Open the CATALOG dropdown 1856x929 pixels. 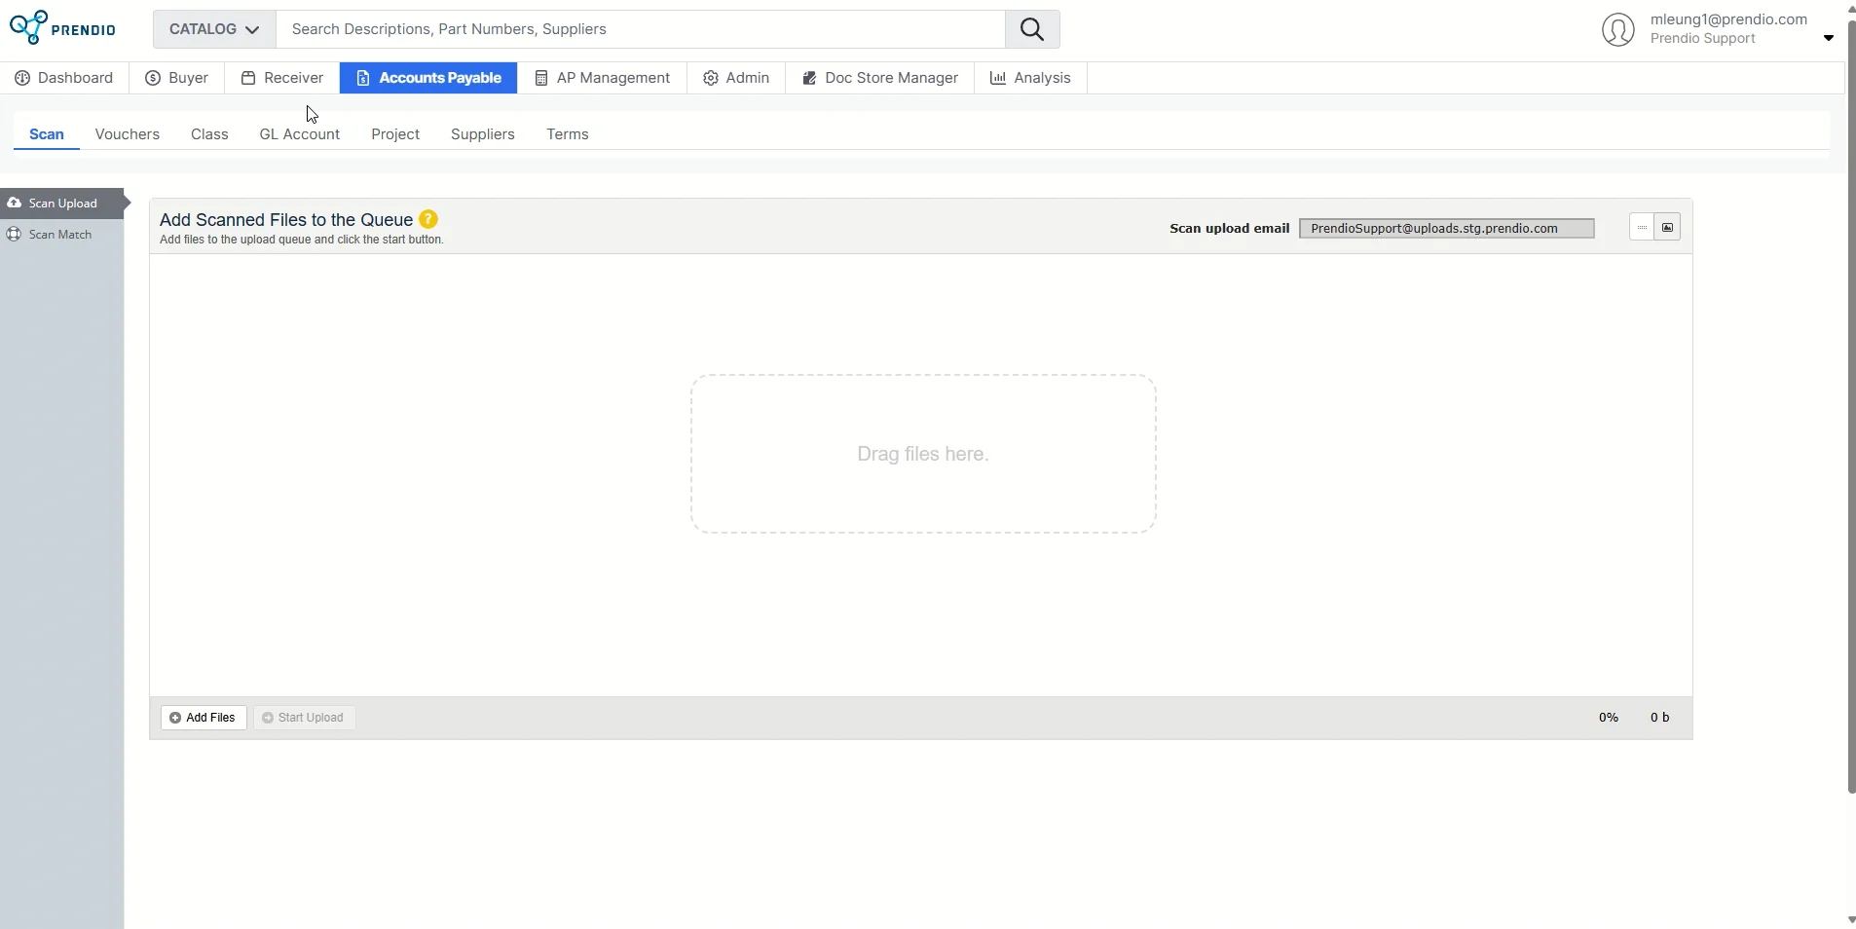tap(212, 28)
